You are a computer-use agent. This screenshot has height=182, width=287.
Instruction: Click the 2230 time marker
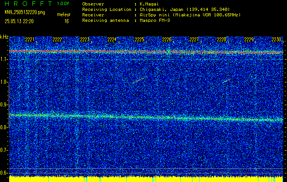click(276, 40)
